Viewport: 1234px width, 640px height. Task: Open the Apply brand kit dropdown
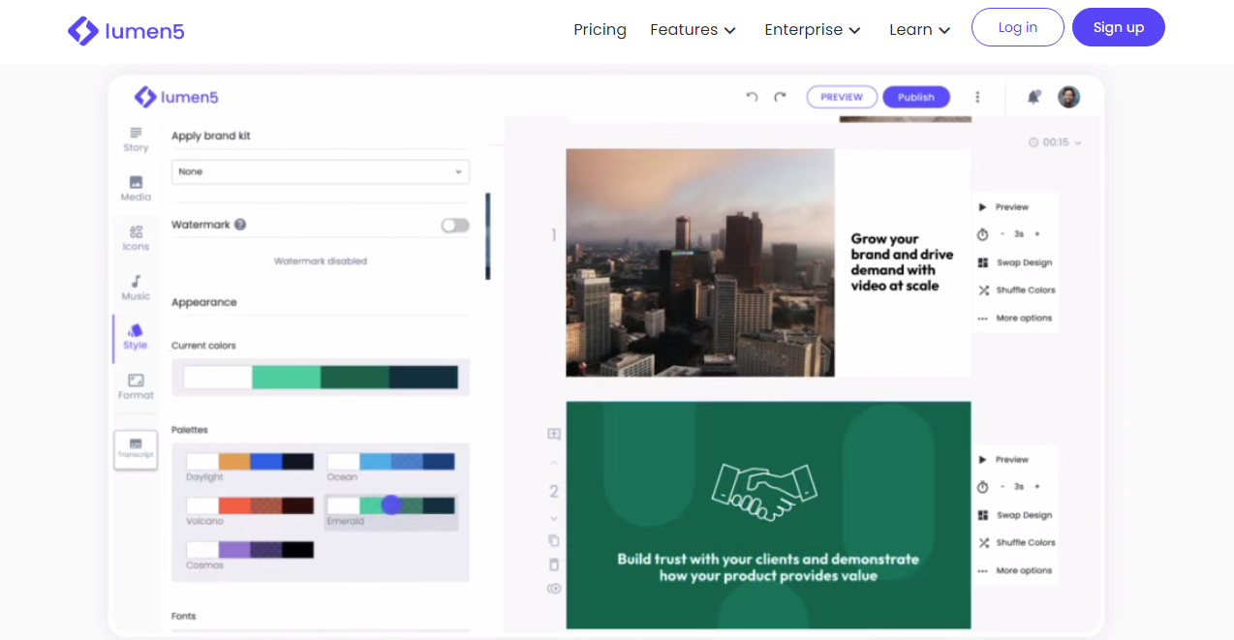click(x=321, y=171)
